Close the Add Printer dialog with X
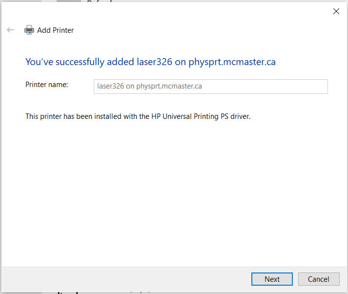Viewport: 348px width, 294px height. click(x=336, y=12)
